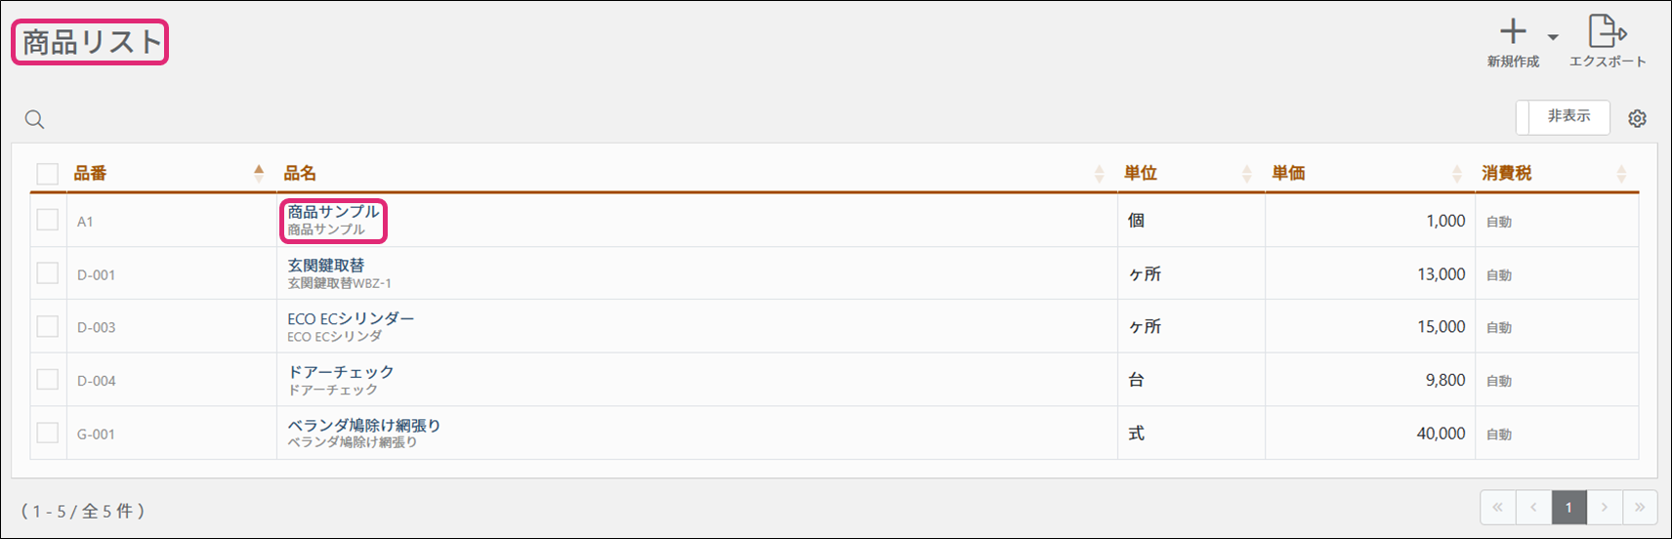Open the search magnifier icon
Screen dimensions: 1672x539
click(34, 119)
